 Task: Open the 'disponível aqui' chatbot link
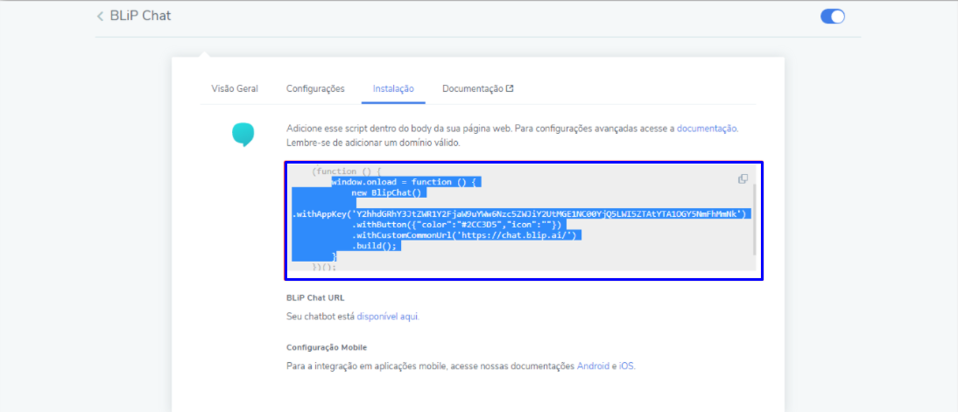tap(387, 316)
